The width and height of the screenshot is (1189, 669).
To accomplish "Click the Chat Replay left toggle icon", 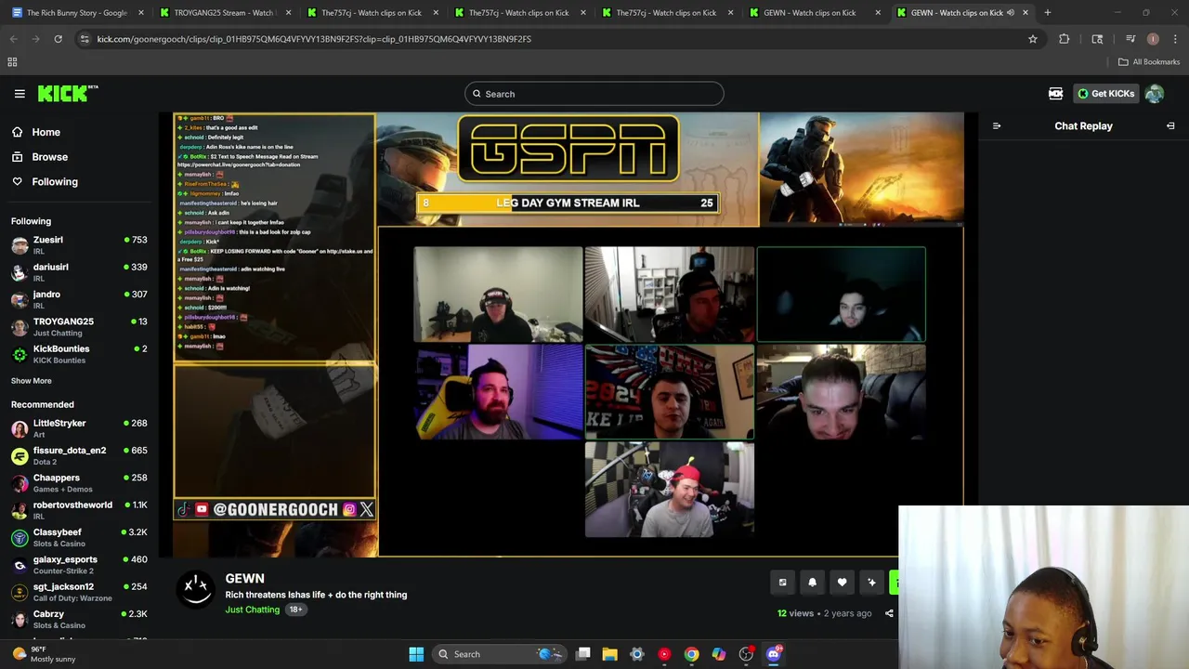I will (997, 126).
